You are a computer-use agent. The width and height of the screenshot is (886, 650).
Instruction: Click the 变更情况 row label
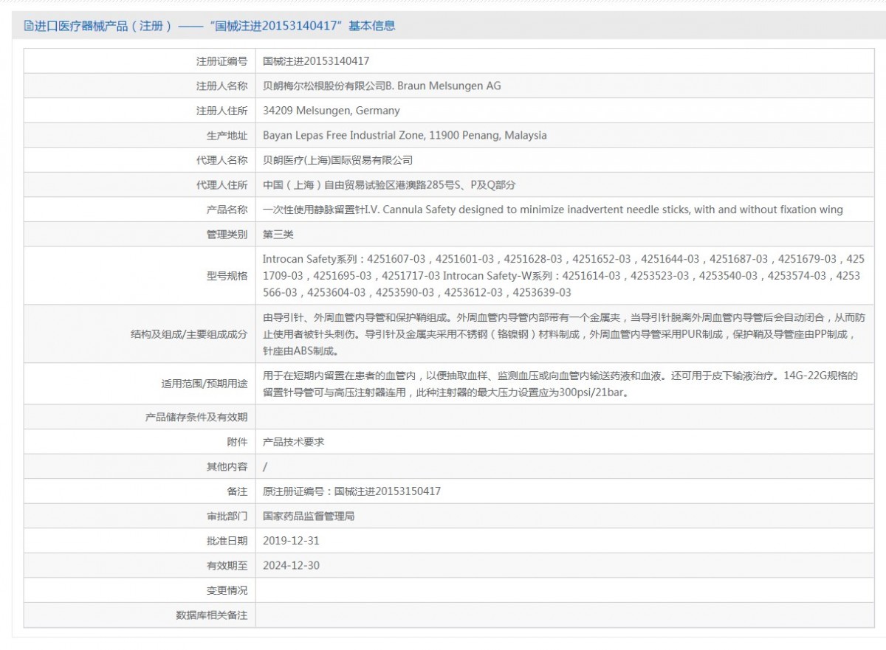(x=227, y=590)
